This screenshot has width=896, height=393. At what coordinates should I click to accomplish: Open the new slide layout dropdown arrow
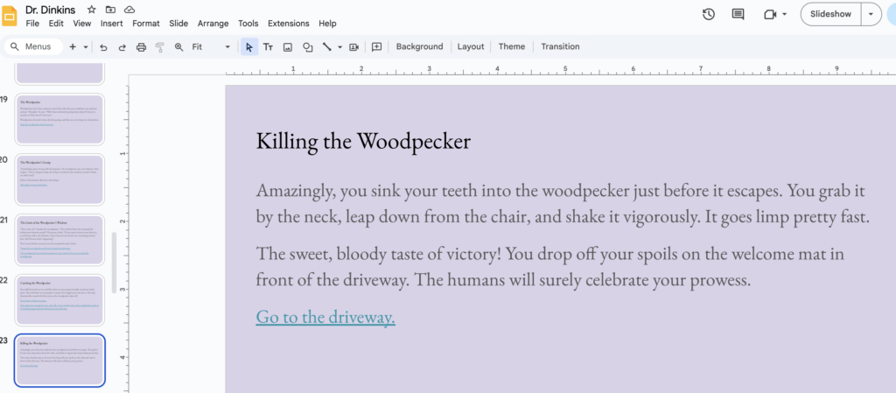coord(86,46)
